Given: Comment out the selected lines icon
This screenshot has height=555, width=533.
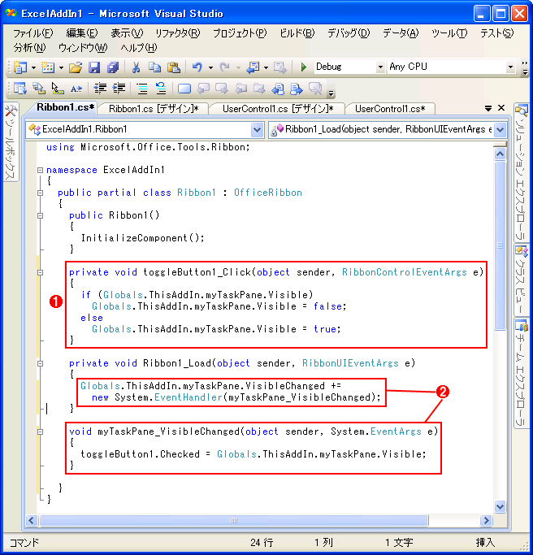Looking at the screenshot, I should [142, 89].
